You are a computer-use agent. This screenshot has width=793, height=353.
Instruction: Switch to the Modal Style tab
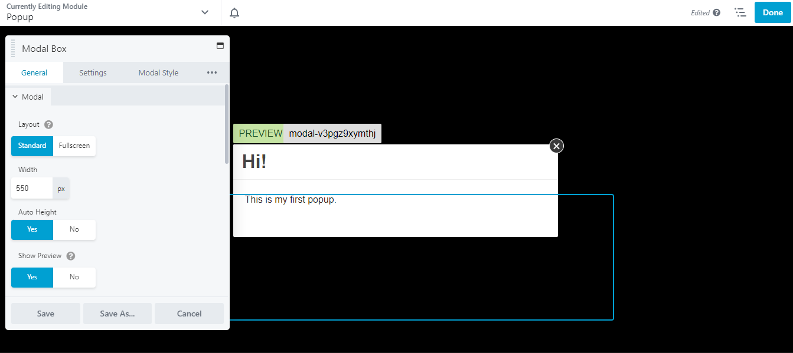click(x=158, y=72)
